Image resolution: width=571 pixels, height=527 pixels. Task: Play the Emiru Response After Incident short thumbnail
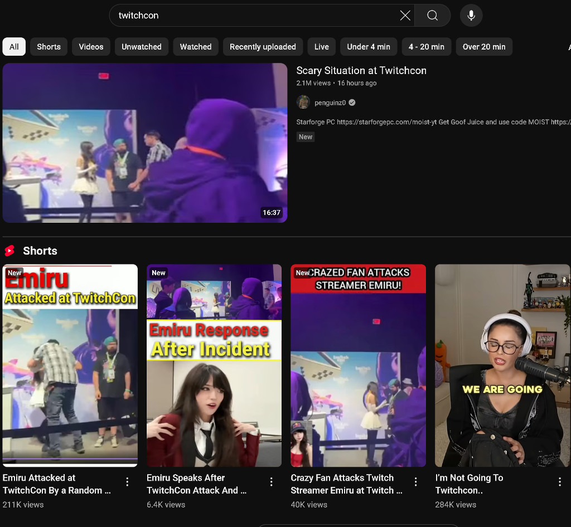(x=214, y=365)
